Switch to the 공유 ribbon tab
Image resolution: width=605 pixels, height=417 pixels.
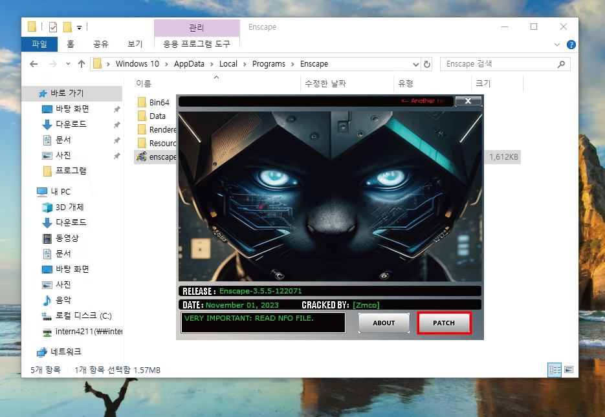pyautogui.click(x=101, y=44)
